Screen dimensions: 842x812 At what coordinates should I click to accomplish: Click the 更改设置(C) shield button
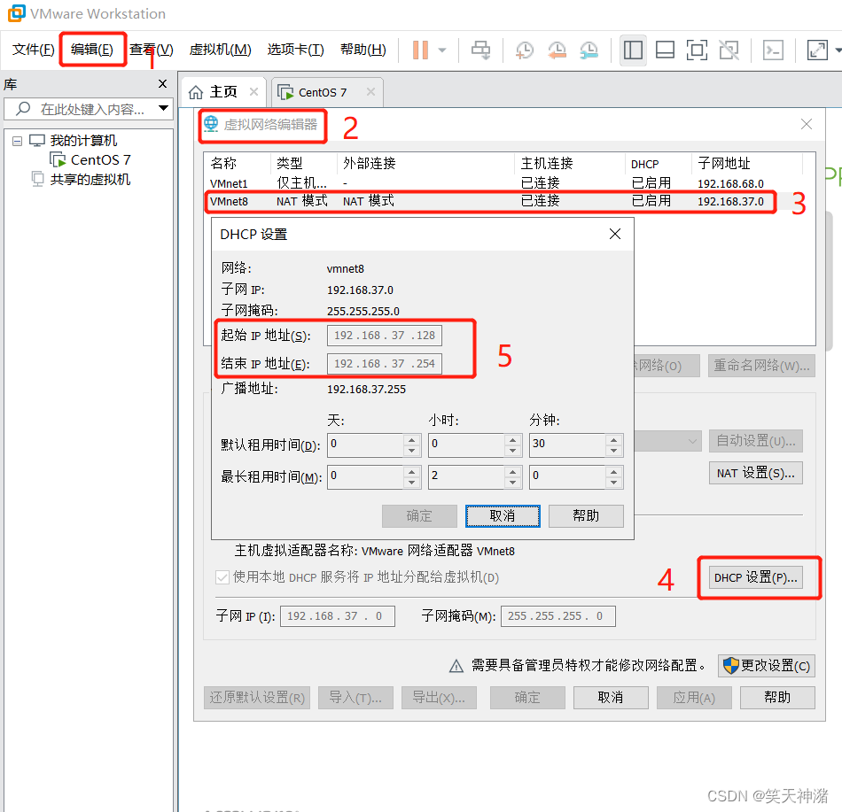click(x=767, y=666)
